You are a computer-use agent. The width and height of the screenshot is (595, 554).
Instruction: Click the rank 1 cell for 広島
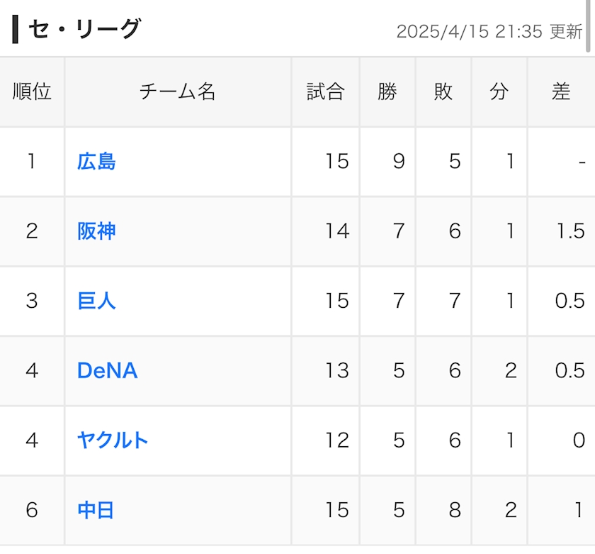click(x=32, y=162)
